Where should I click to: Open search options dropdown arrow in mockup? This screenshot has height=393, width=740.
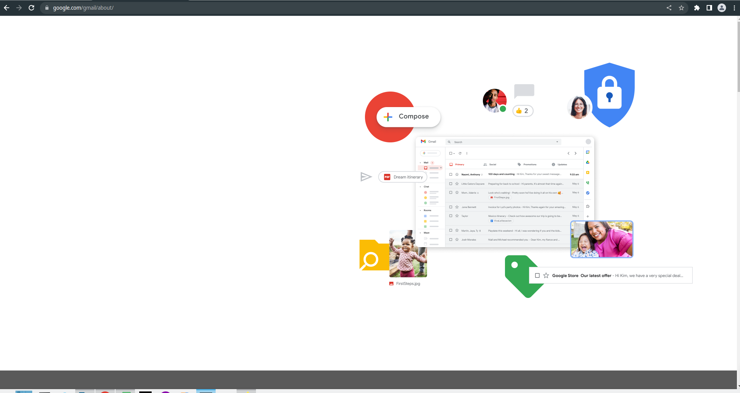(x=557, y=142)
